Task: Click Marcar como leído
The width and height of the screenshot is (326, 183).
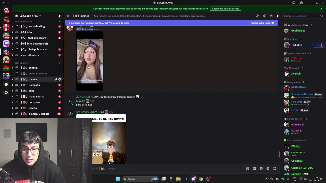Action: (x=262, y=23)
